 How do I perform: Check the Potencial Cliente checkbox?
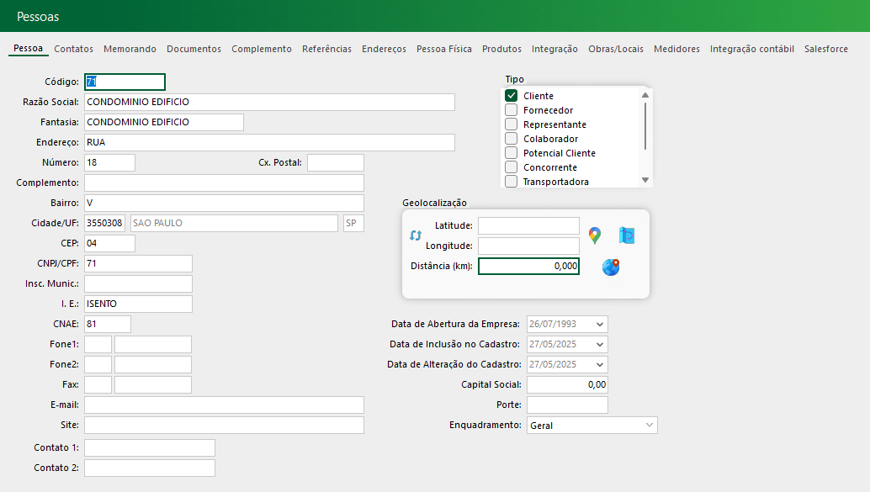(x=511, y=152)
